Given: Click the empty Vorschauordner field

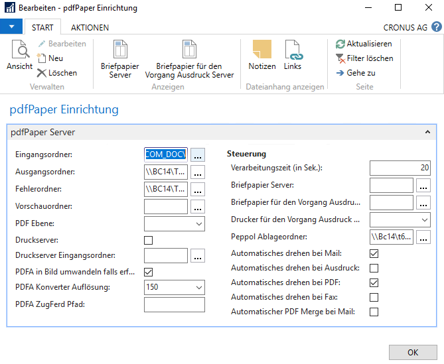Looking at the screenshot, I should click(x=166, y=206).
